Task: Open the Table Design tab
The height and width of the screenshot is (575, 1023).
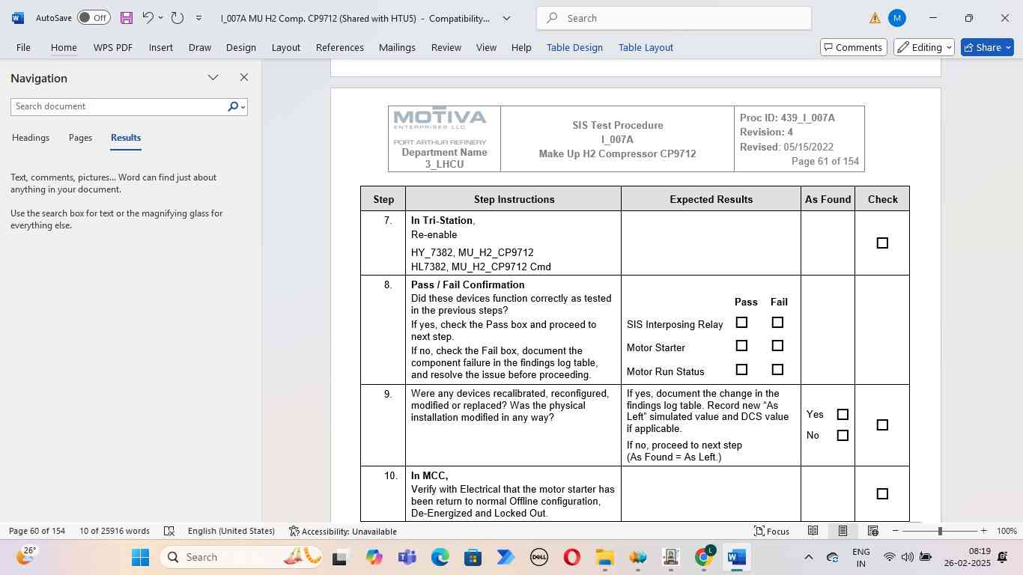Action: tap(574, 47)
